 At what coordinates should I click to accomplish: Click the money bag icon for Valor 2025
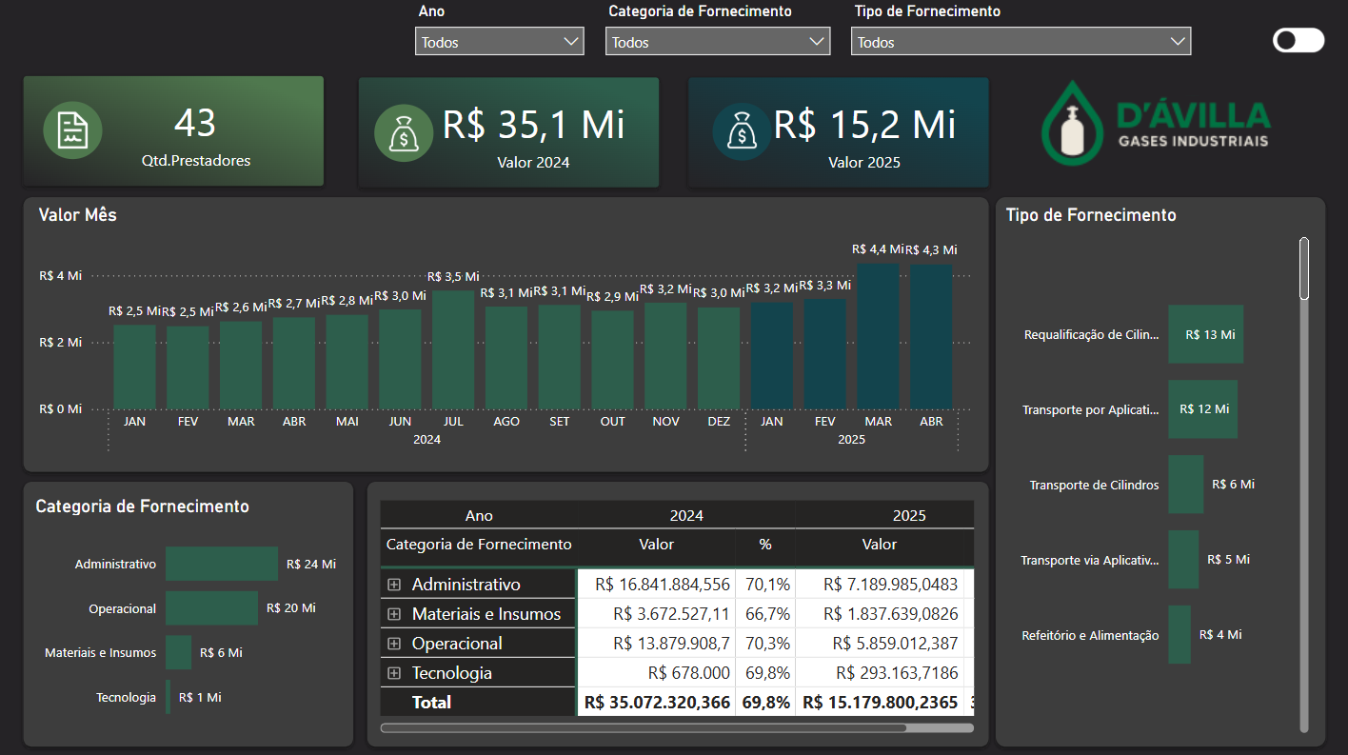click(742, 131)
